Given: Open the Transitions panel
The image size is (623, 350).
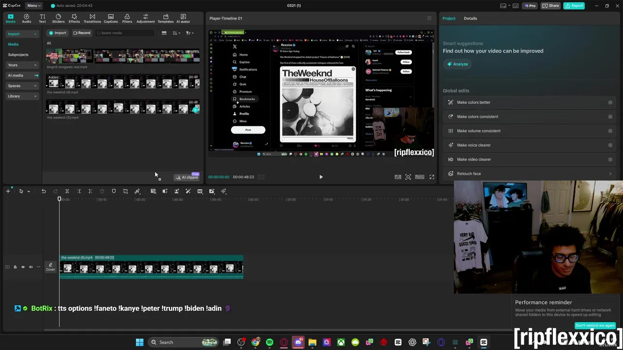Looking at the screenshot, I should [92, 18].
